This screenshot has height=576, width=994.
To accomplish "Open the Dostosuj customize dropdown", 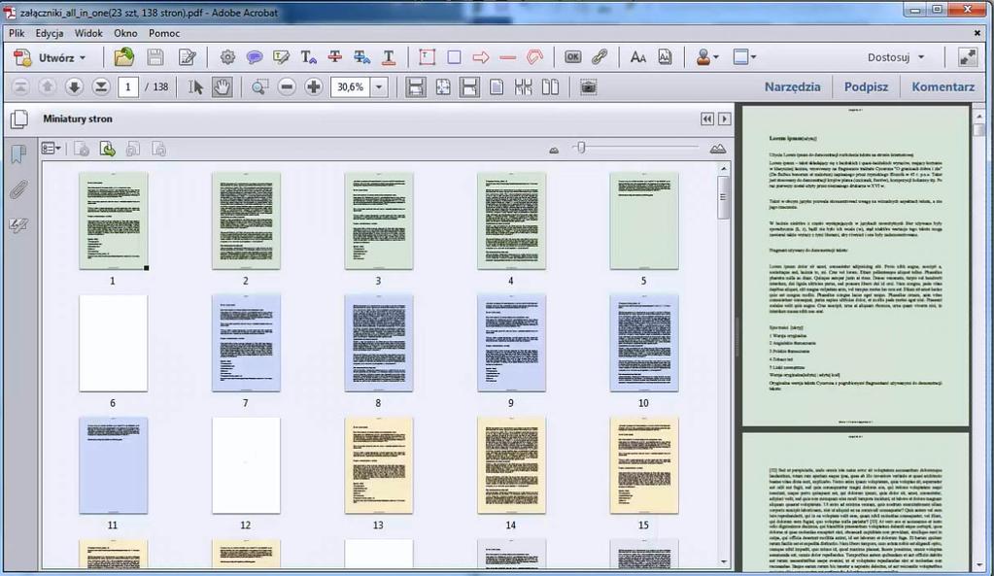I will 896,57.
